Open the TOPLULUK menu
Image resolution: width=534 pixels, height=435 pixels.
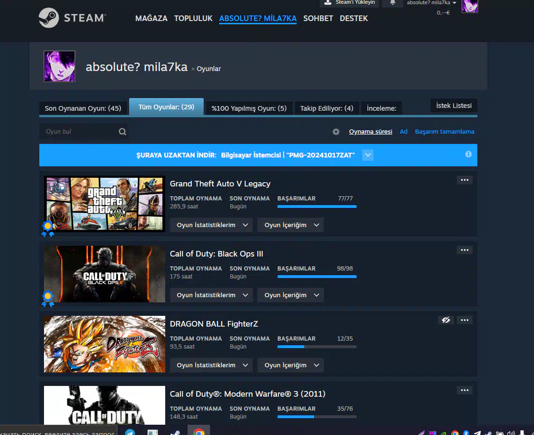[x=193, y=18]
